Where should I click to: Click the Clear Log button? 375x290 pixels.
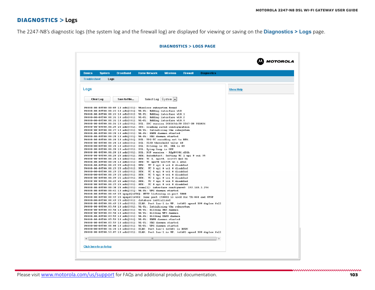[x=97, y=99]
